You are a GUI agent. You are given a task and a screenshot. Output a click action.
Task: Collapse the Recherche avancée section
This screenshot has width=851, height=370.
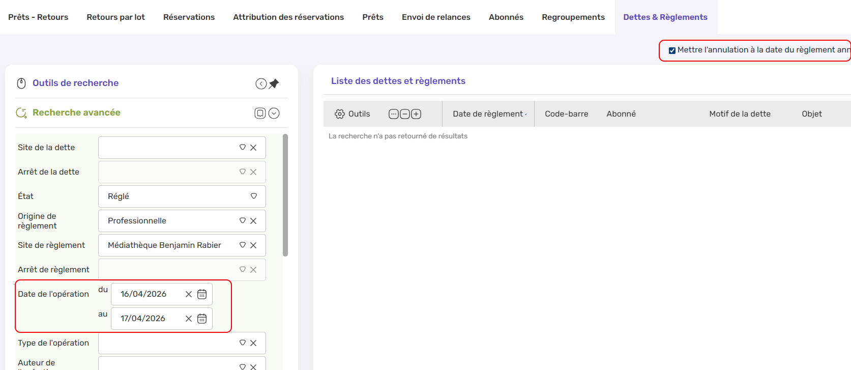(x=274, y=113)
